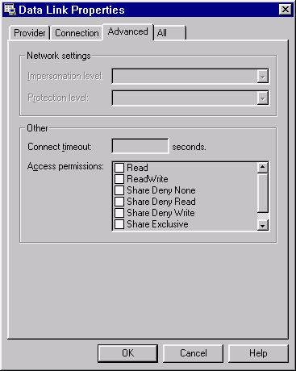Screen dimensions: 296x371
Task: Click the Cancel button
Action: click(x=194, y=353)
